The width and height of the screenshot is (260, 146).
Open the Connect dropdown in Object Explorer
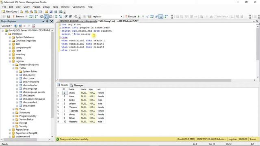coord(6,26)
